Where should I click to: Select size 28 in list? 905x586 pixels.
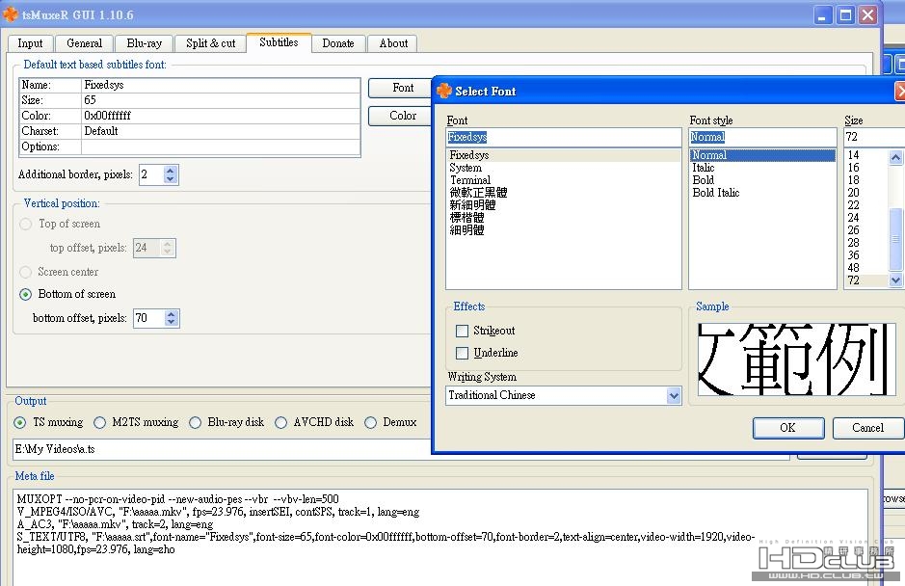(866, 243)
